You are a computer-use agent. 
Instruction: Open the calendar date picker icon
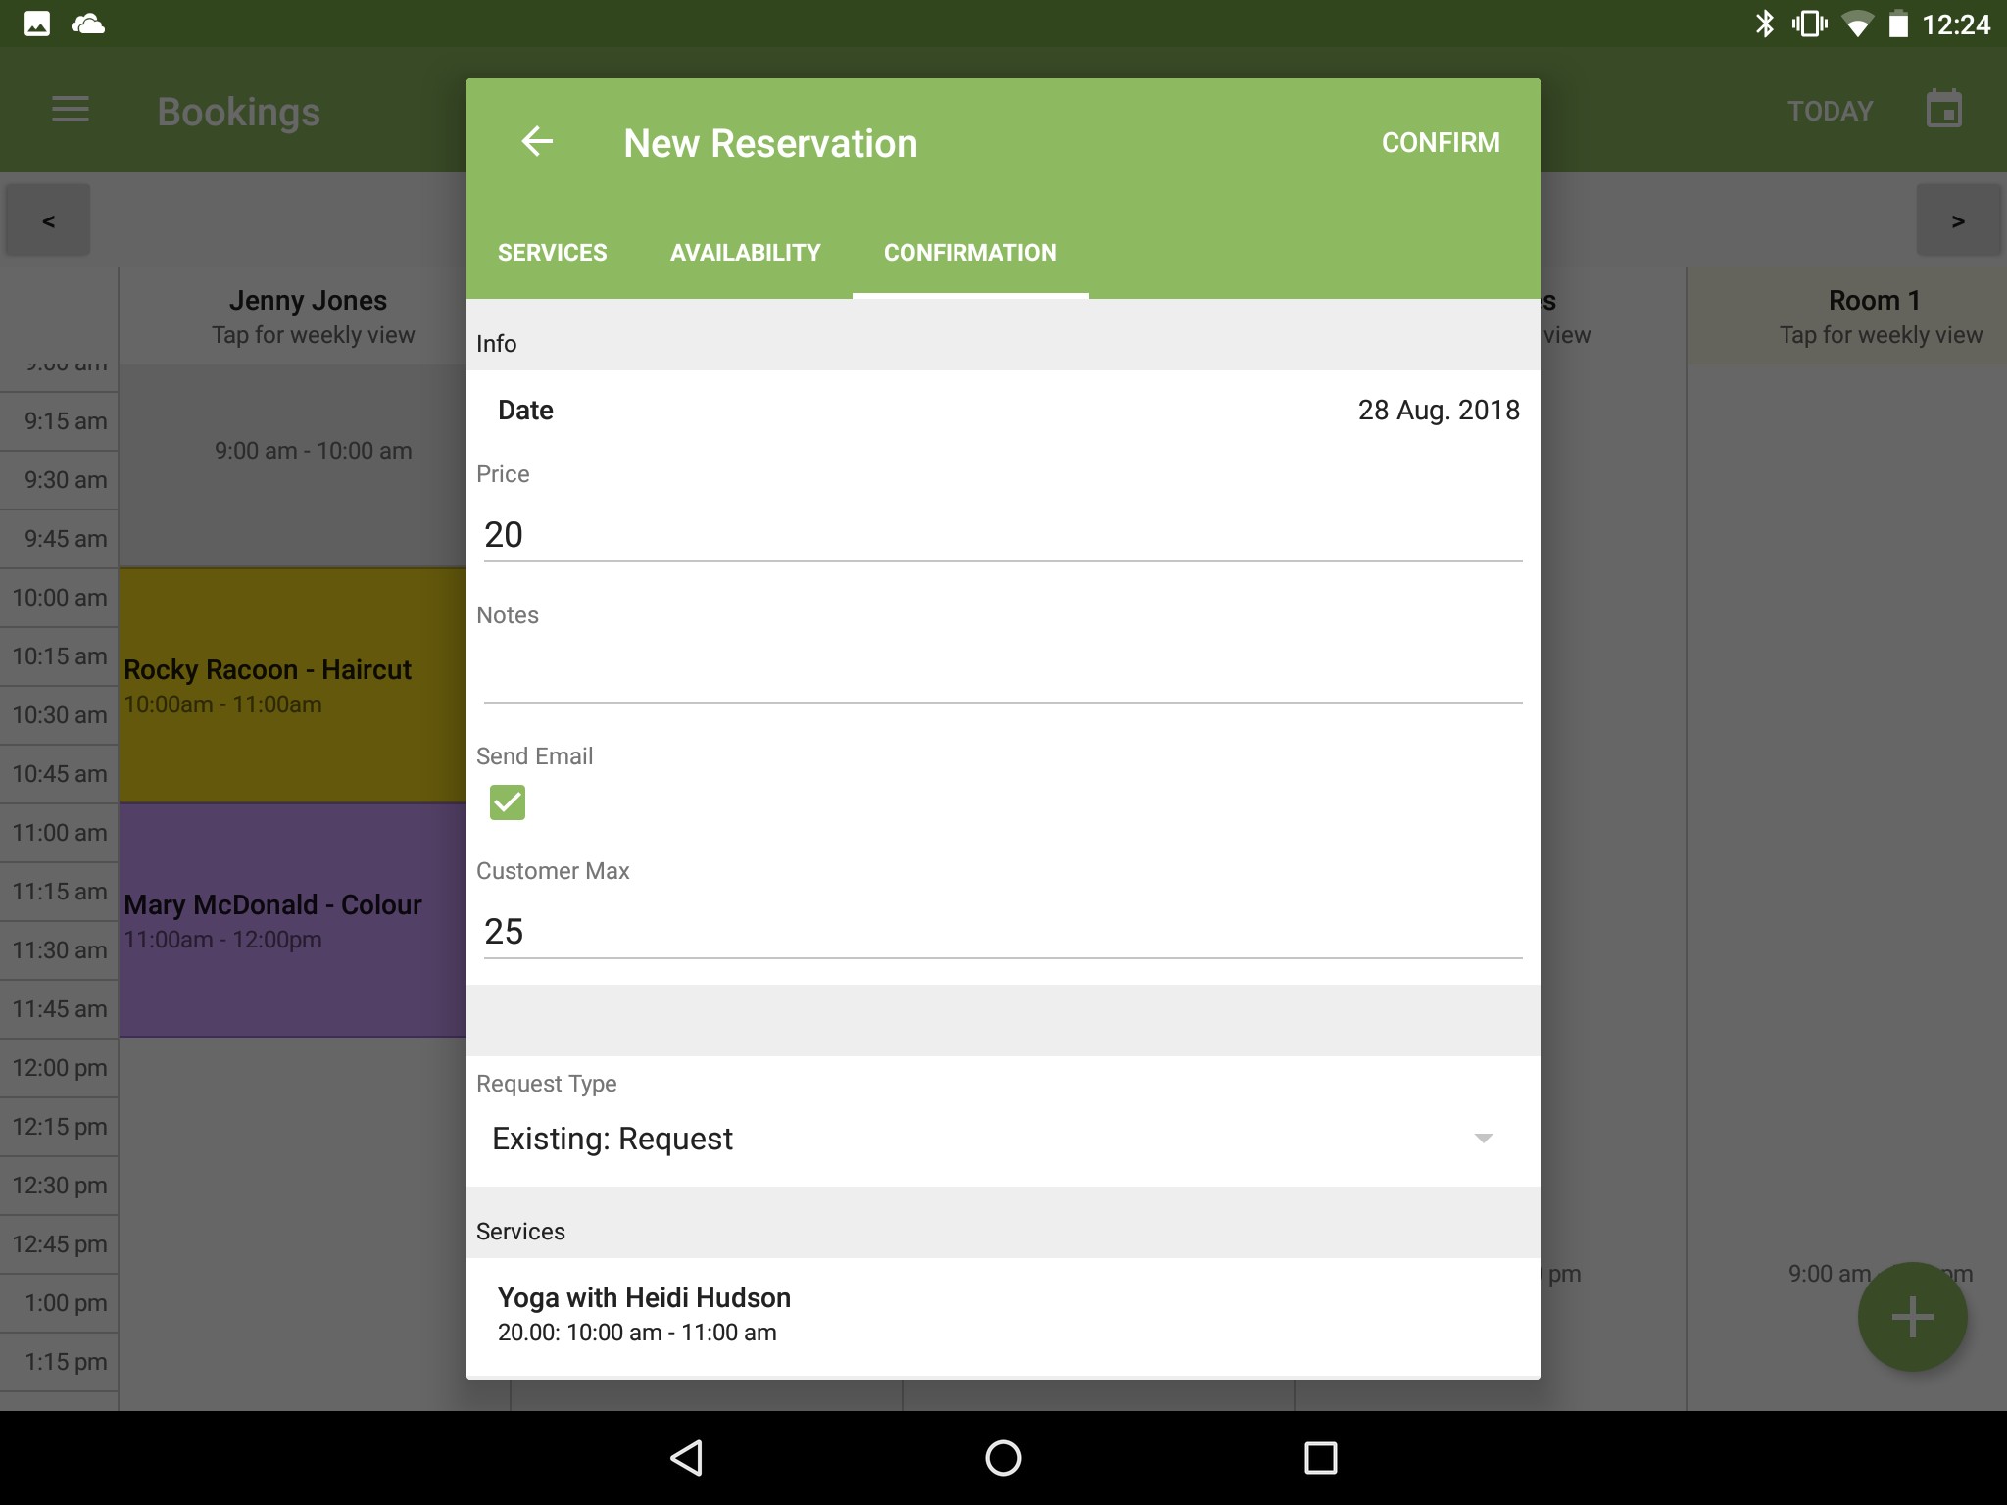coord(1944,109)
